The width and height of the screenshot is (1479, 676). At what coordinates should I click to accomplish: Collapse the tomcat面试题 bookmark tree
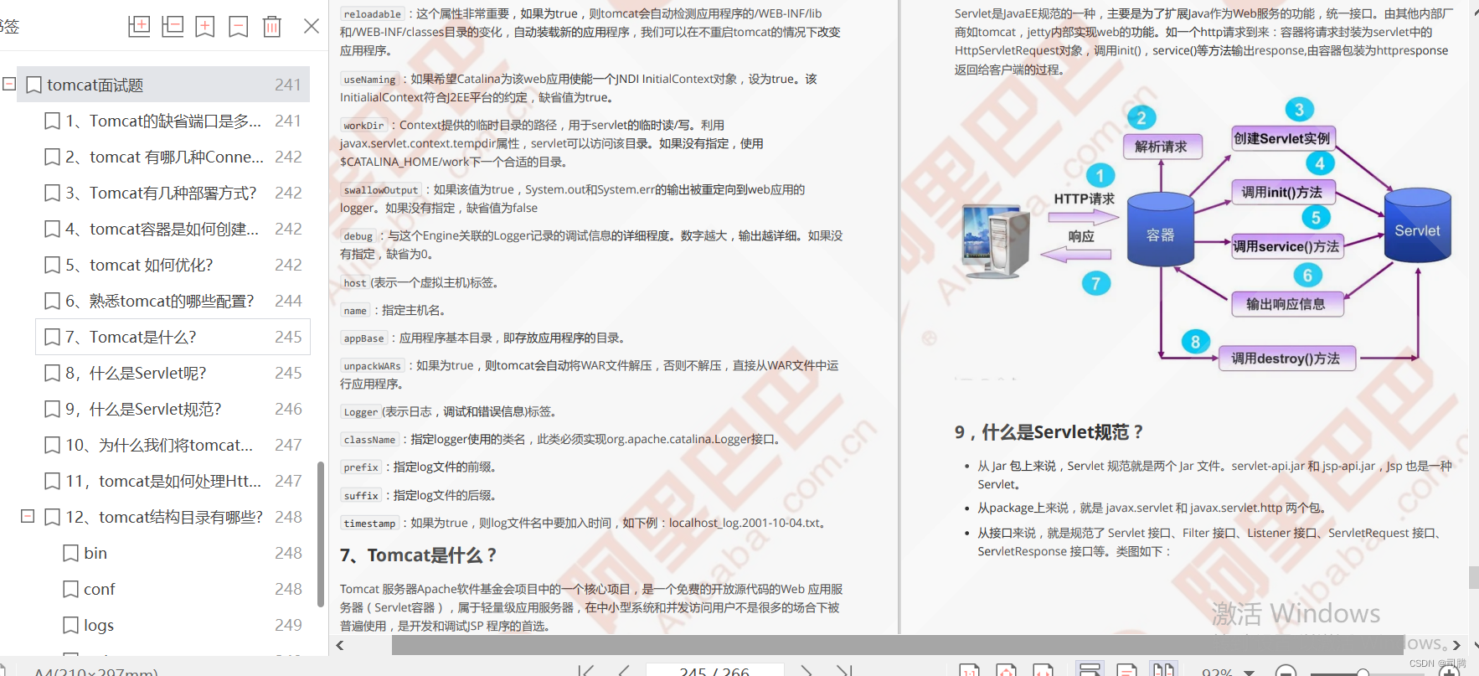point(9,84)
